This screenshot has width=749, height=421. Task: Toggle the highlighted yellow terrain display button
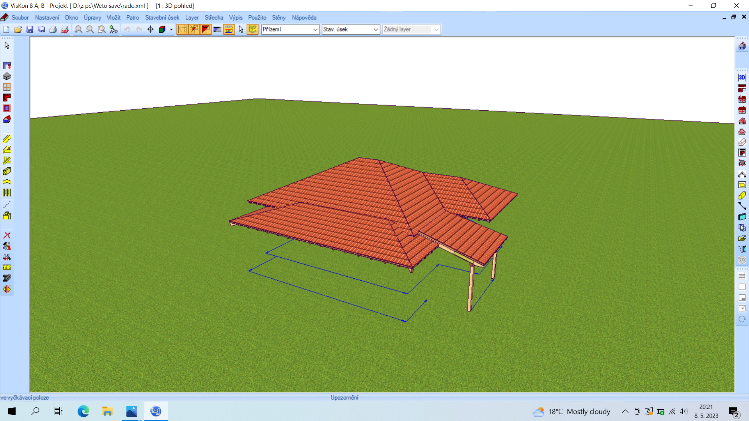click(252, 29)
